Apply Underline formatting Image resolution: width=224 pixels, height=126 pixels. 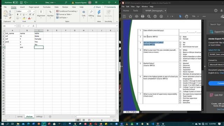pyautogui.click(x=23, y=15)
